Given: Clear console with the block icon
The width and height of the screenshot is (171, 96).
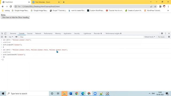Looking at the screenshot, I should pos(6,37).
